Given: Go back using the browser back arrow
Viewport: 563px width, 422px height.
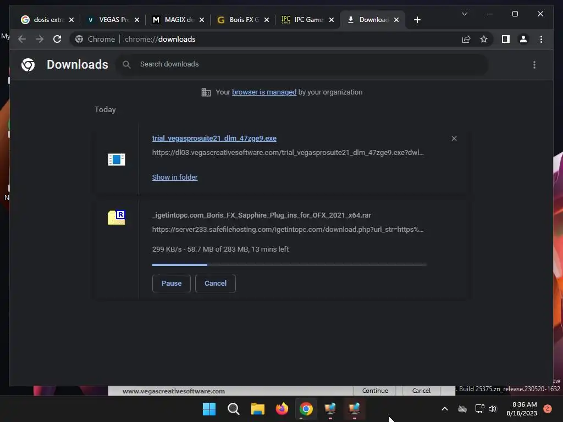Looking at the screenshot, I should 22,39.
